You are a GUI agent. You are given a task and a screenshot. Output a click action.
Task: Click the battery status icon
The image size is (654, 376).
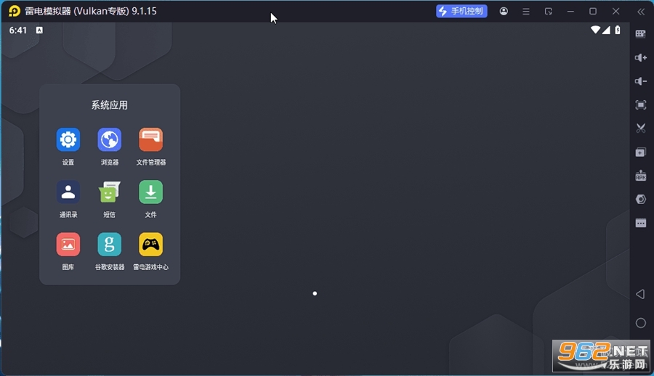click(618, 30)
